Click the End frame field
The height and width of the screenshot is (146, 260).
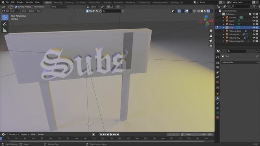[206, 134]
